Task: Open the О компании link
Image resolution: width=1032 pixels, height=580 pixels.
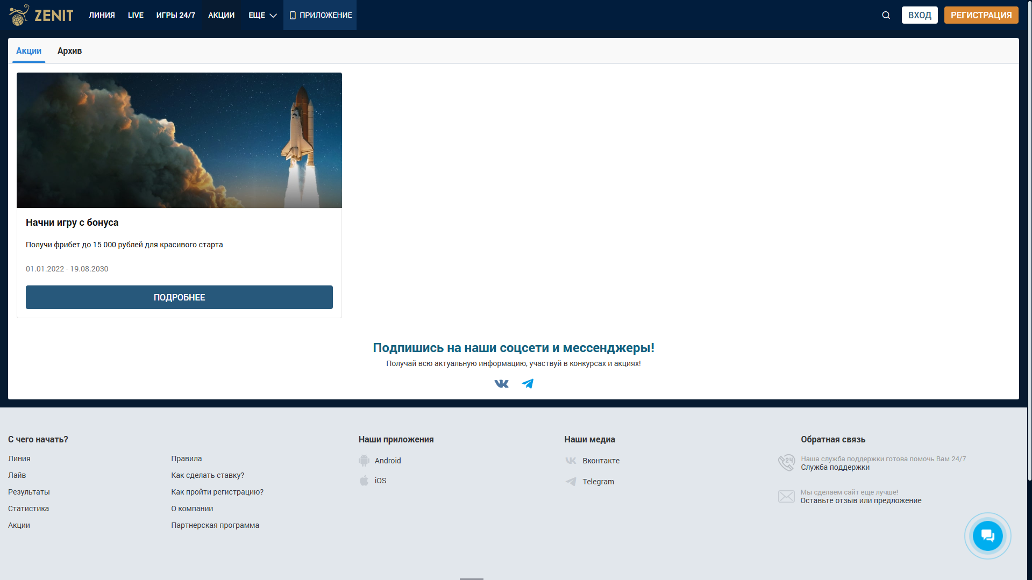Action: pyautogui.click(x=192, y=509)
